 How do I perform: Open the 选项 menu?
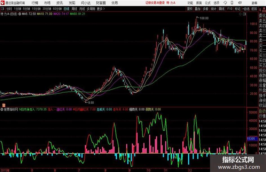pyautogui.click(x=216, y=3)
